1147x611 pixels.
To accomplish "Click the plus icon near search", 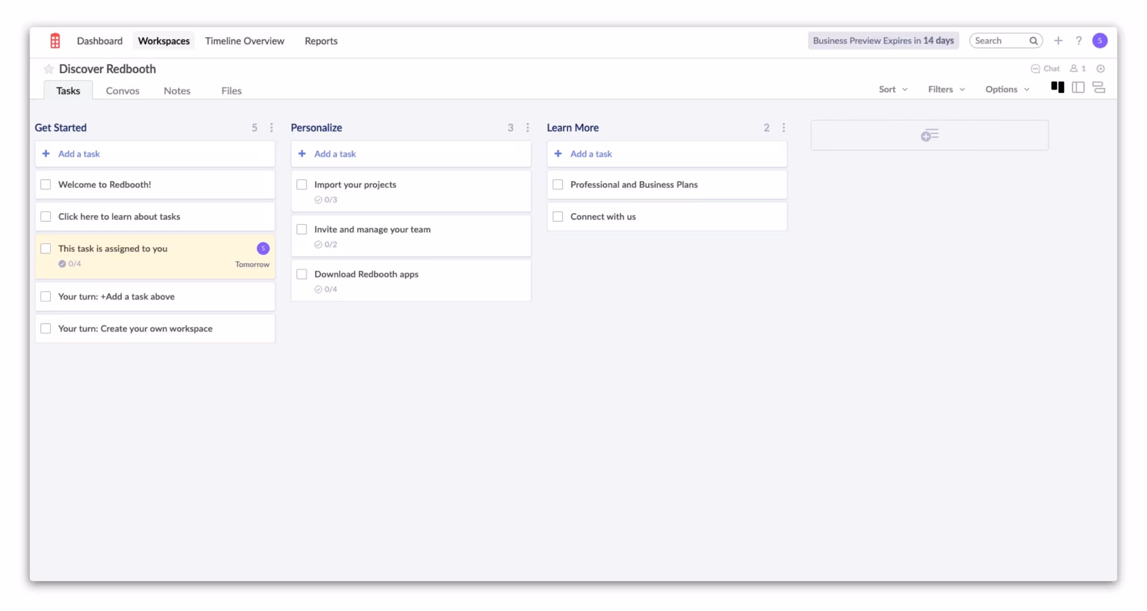I will [x=1058, y=41].
